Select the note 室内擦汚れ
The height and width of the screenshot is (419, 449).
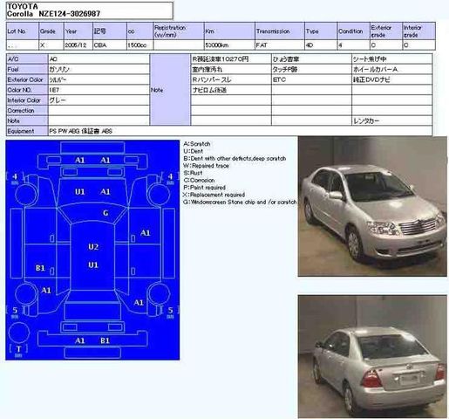(x=231, y=69)
